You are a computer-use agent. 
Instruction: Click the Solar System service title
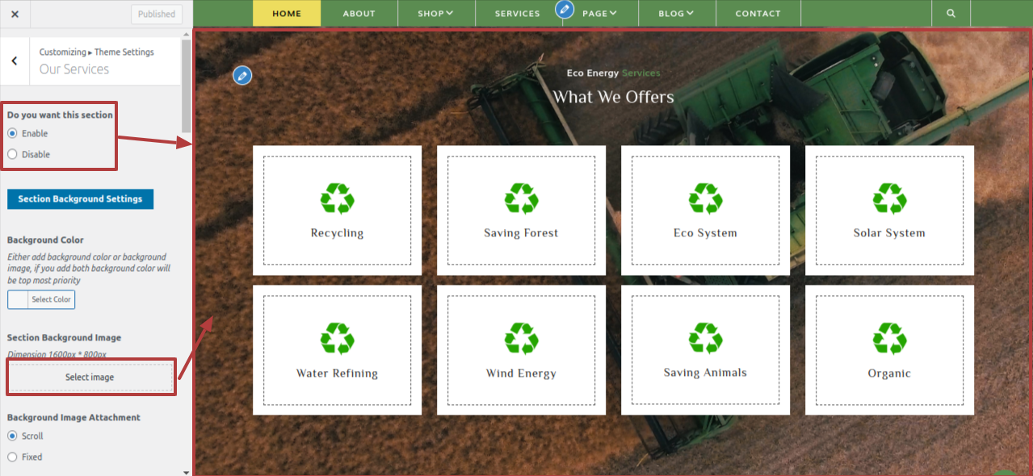pyautogui.click(x=889, y=233)
